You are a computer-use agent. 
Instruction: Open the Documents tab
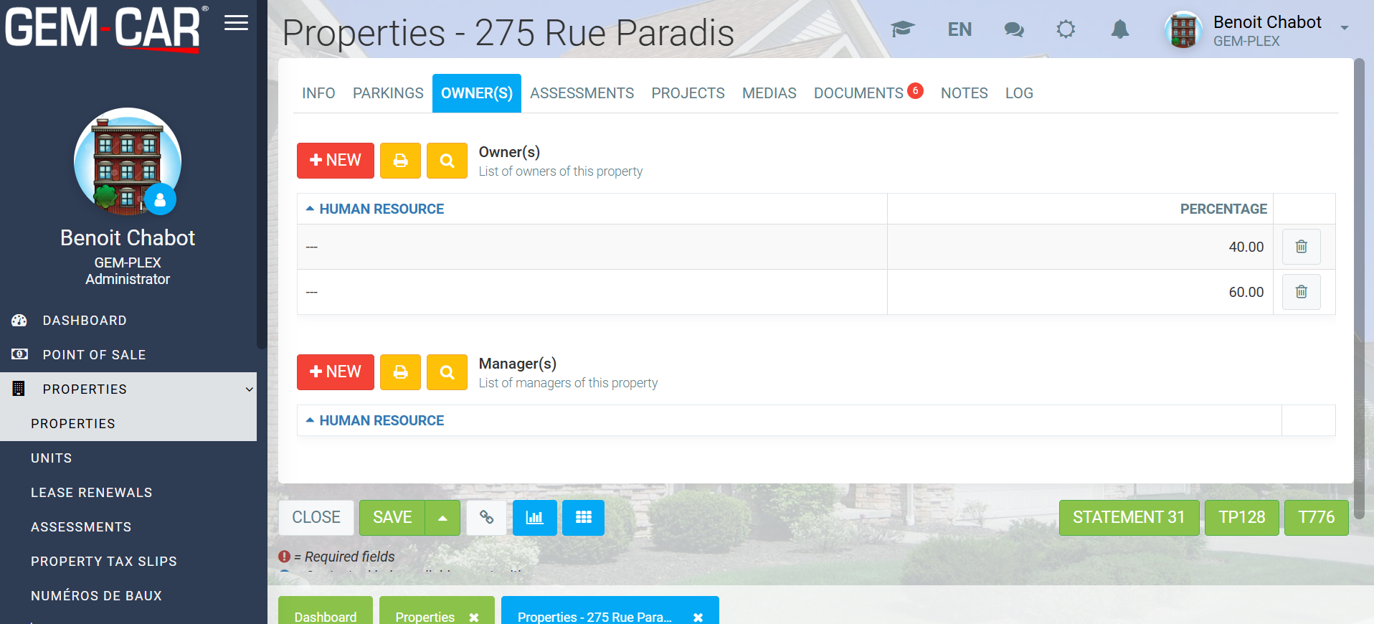click(858, 93)
